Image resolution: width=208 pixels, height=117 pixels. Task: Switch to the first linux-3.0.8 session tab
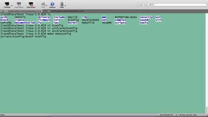24,11
